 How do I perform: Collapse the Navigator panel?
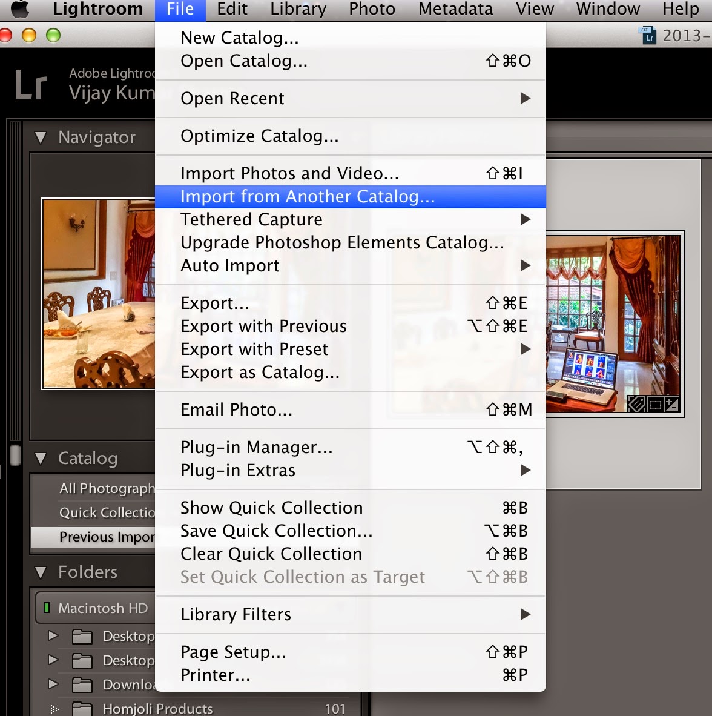41,138
